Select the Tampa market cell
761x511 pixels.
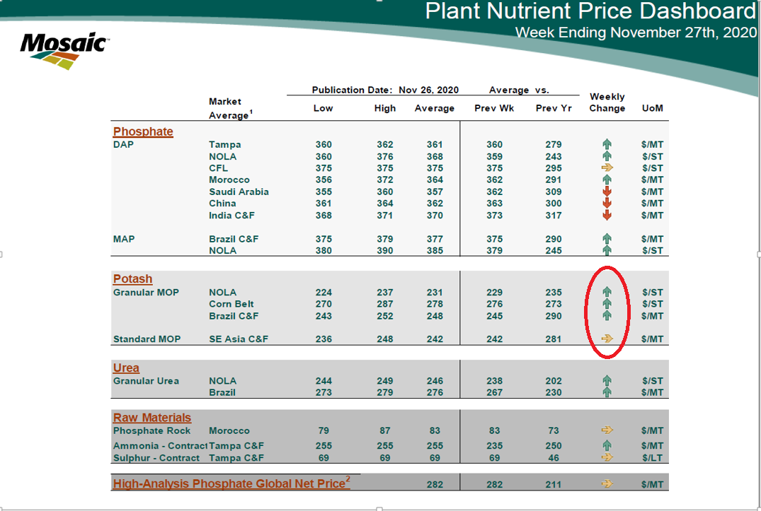point(224,144)
